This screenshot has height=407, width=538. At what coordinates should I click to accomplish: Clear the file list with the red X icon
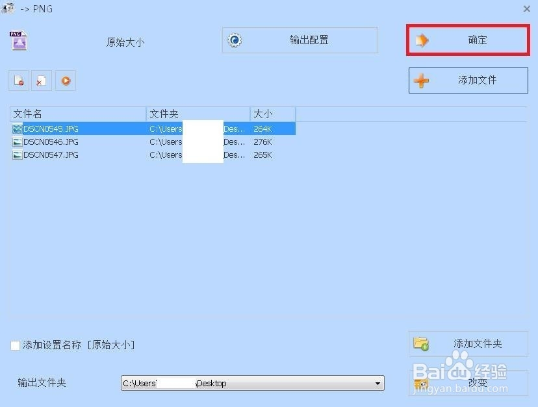pos(42,80)
